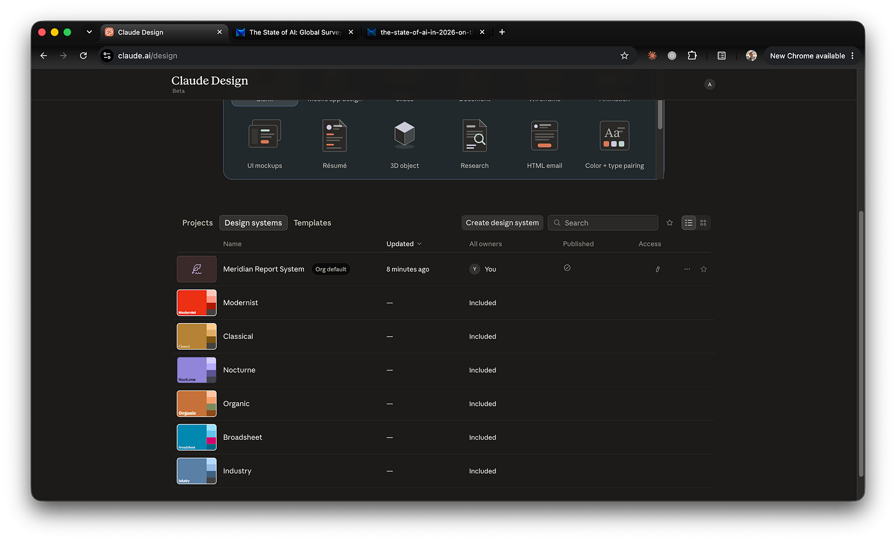Open the Industry palette thumbnail
This screenshot has height=542, width=896.
click(x=197, y=471)
